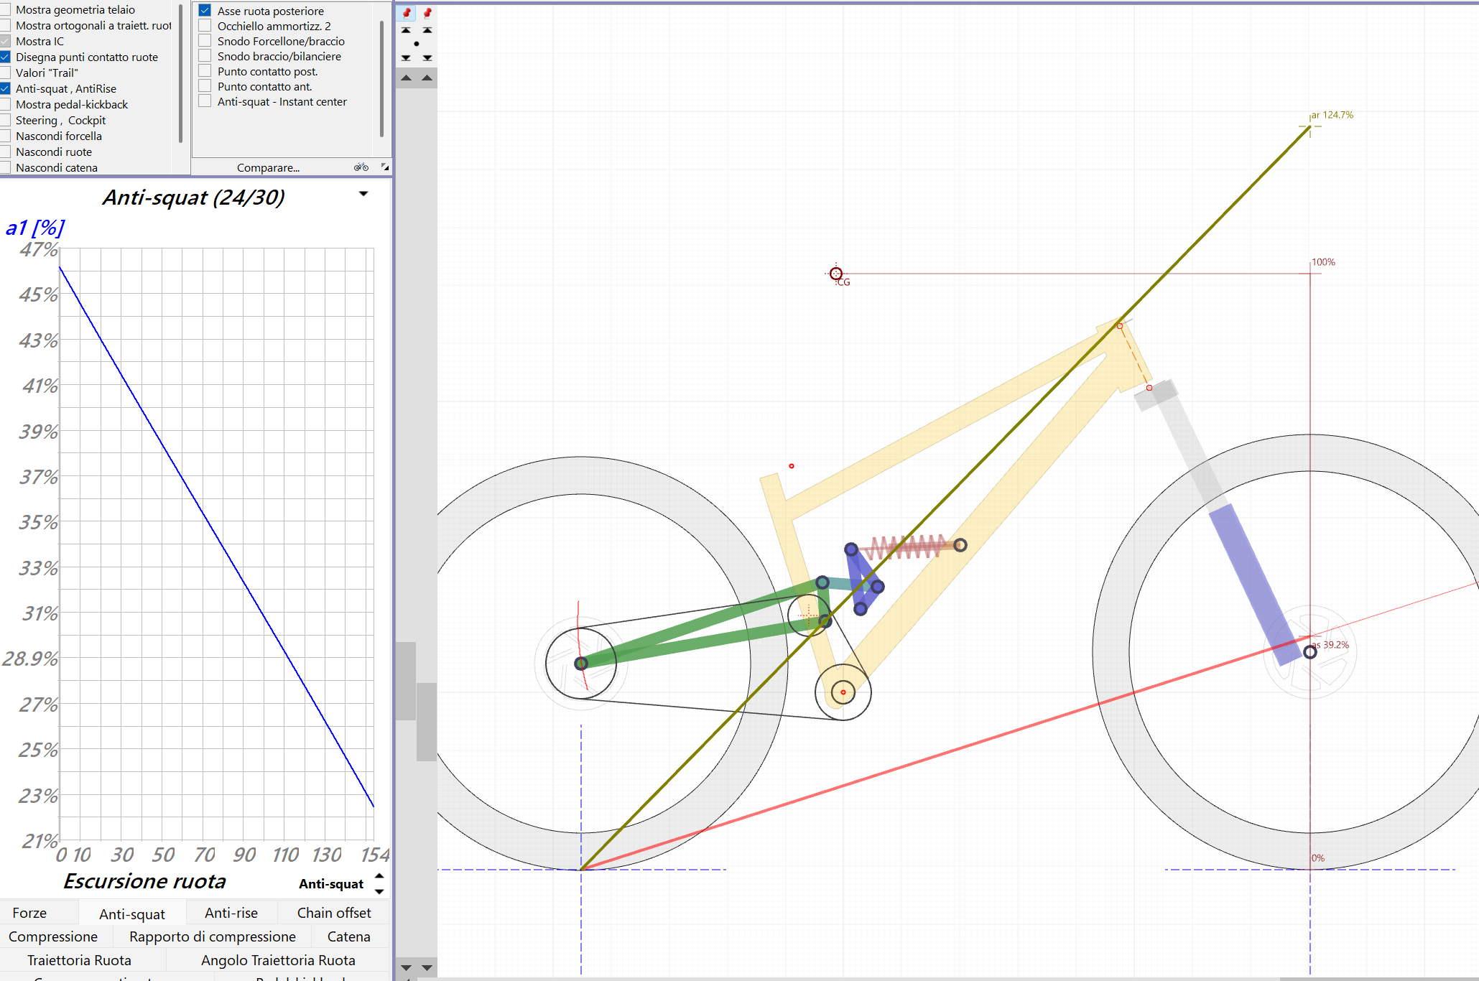This screenshot has width=1479, height=981.
Task: Click the small bicycle icon beside Comparare
Action: point(361,167)
